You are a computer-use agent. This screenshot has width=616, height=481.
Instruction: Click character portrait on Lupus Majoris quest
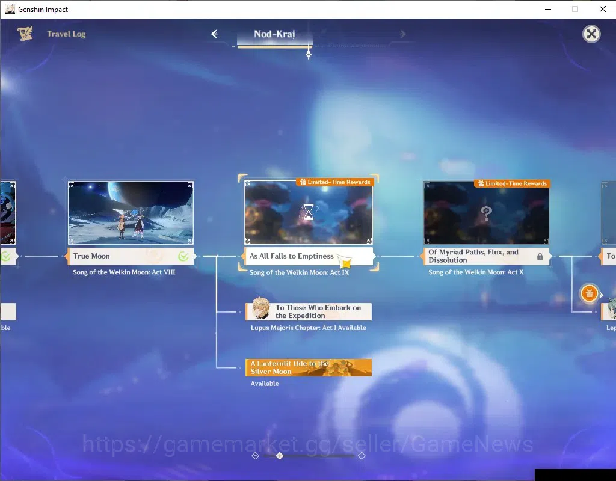pos(261,308)
